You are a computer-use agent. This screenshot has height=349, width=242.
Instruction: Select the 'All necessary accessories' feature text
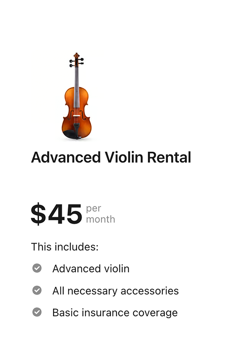point(115,291)
